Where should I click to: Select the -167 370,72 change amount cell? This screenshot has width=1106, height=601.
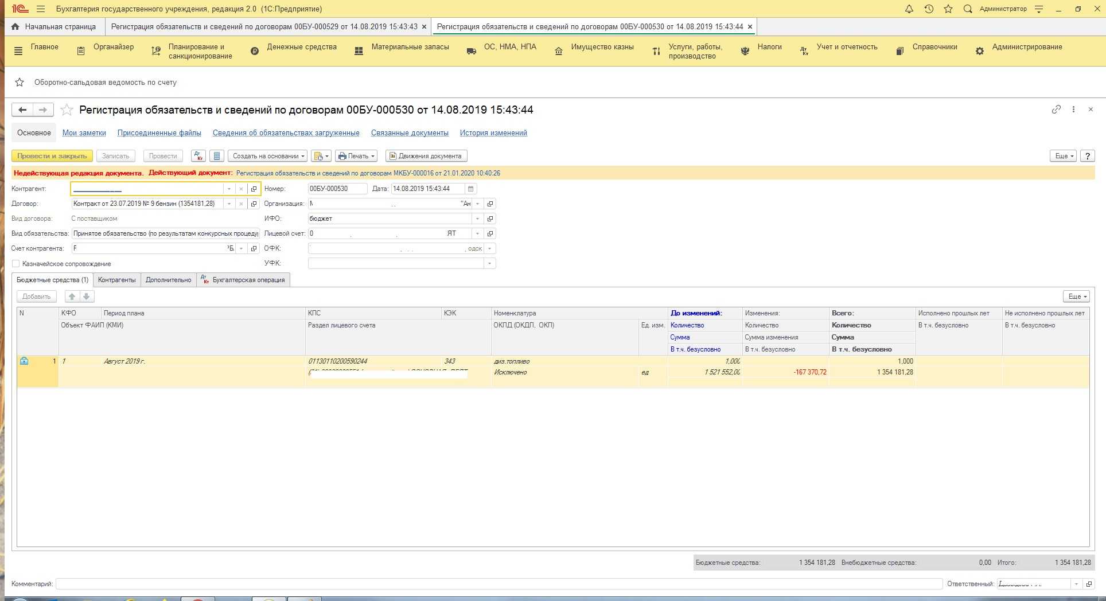[x=785, y=372]
